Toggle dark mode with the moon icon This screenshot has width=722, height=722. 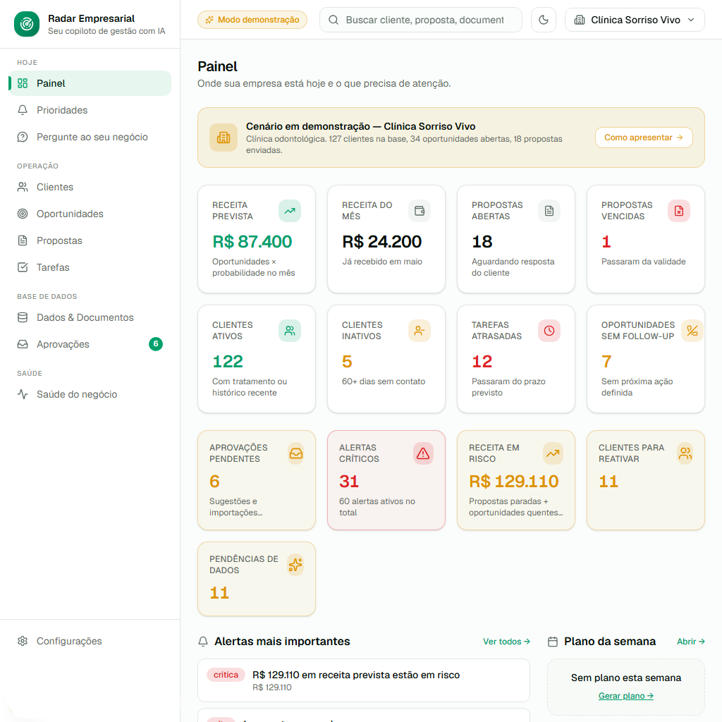pos(544,20)
